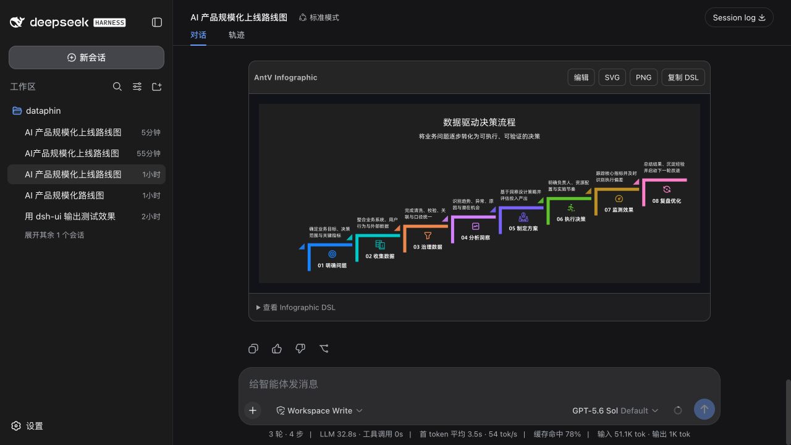Collapse the dataphin folder
This screenshot has width=791, height=445.
pos(87,111)
